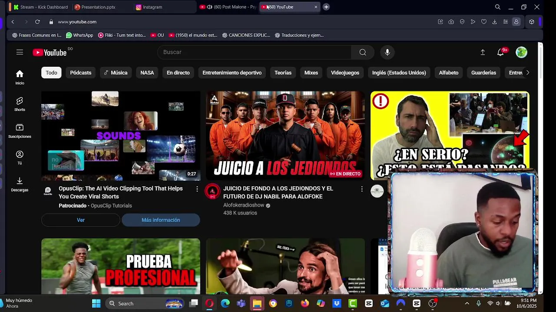Viewport: 556px width, 312px height.
Task: Open Firefox from taskbar
Action: (x=305, y=303)
